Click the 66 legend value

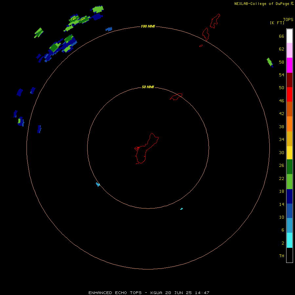pos(282,36)
